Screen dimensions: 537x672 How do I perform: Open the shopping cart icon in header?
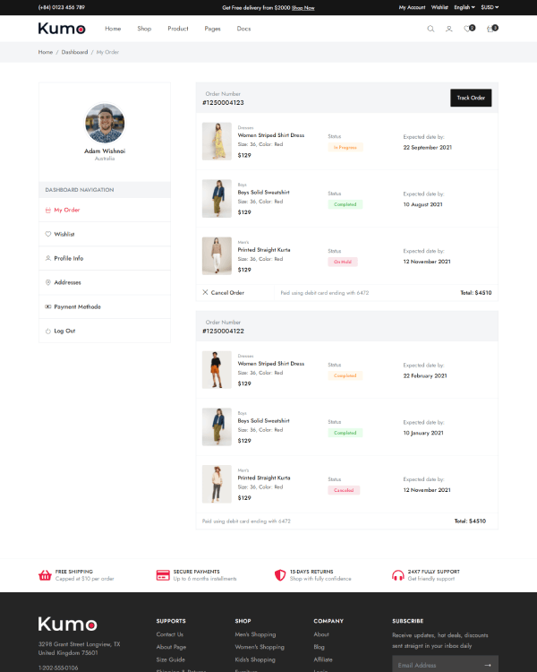tap(492, 29)
